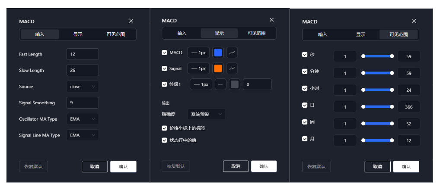Click the Fast Length input field
Screen dimensions: 443x190
pyautogui.click(x=83, y=54)
